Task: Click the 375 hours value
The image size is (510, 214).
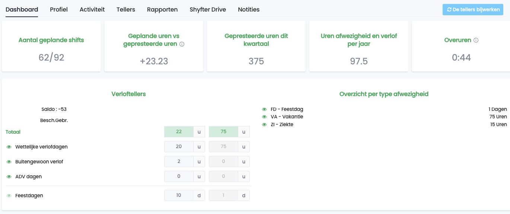Action: coord(256,61)
